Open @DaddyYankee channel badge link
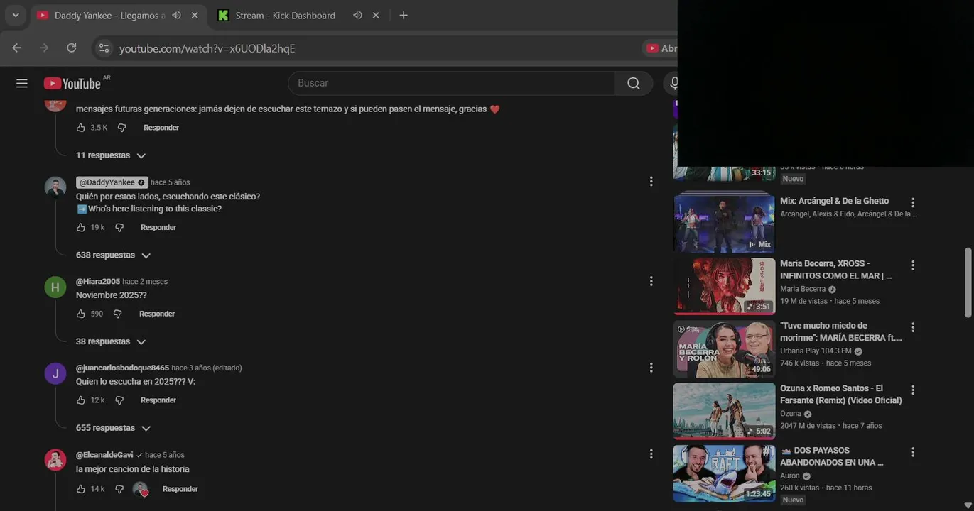Viewport: 974px width, 511px height. [x=112, y=182]
